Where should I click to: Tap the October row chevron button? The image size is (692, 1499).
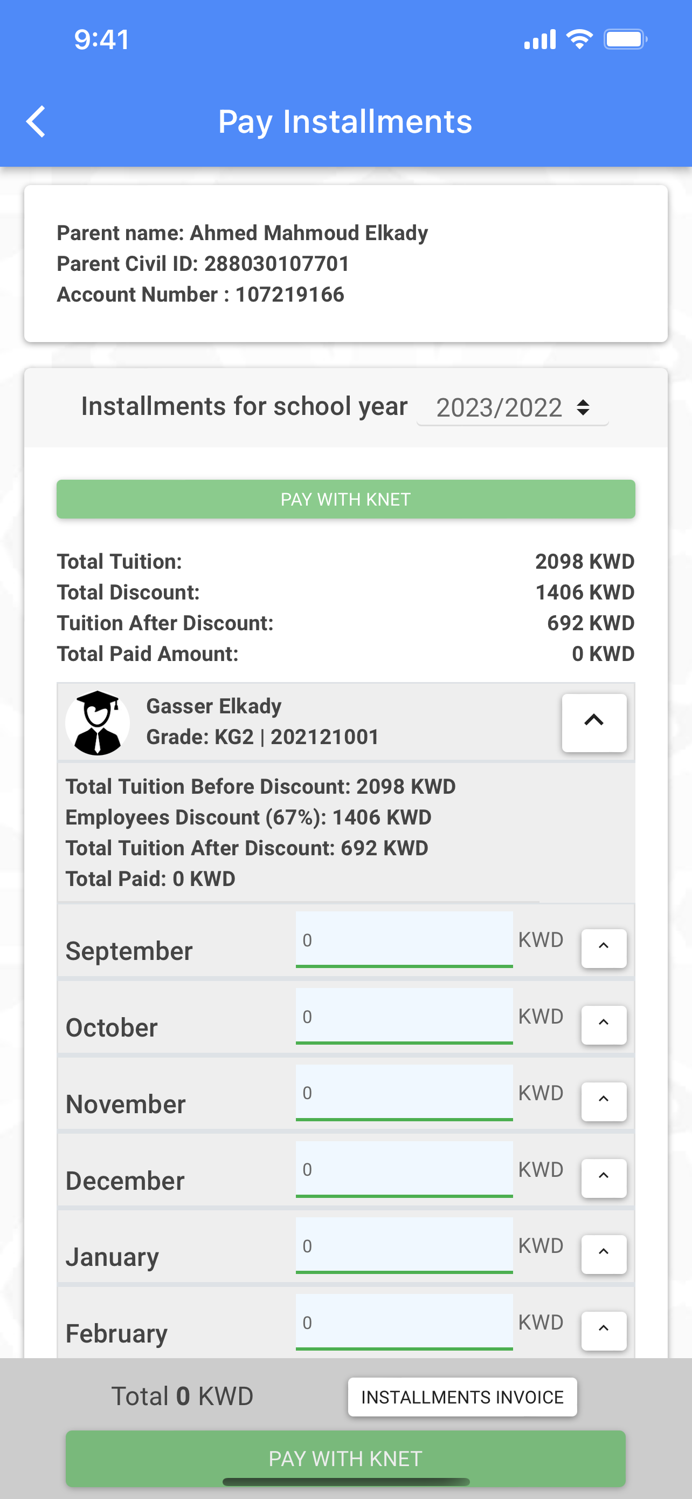coord(604,1025)
